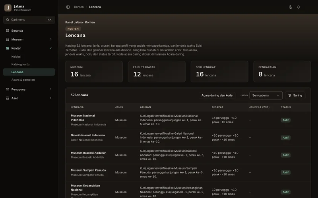Click the JENIS column header
The width and height of the screenshot is (318, 198).
pyautogui.click(x=119, y=107)
